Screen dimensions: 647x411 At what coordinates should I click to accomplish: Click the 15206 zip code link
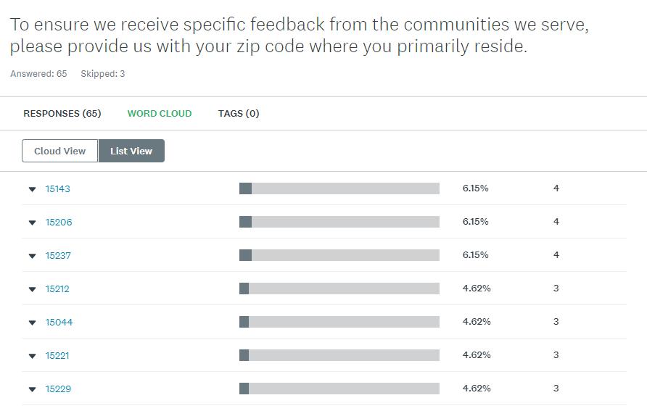tap(59, 223)
